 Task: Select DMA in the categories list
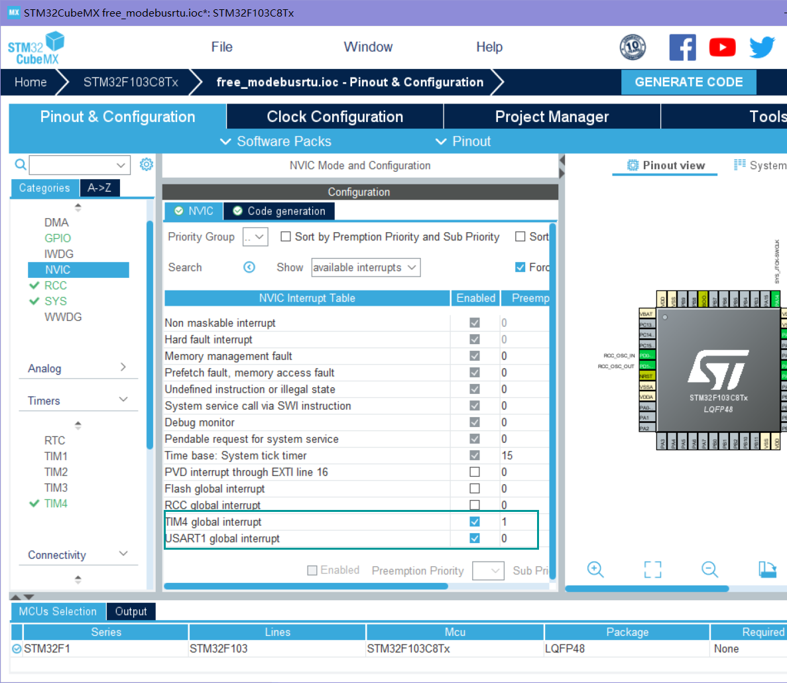click(56, 222)
